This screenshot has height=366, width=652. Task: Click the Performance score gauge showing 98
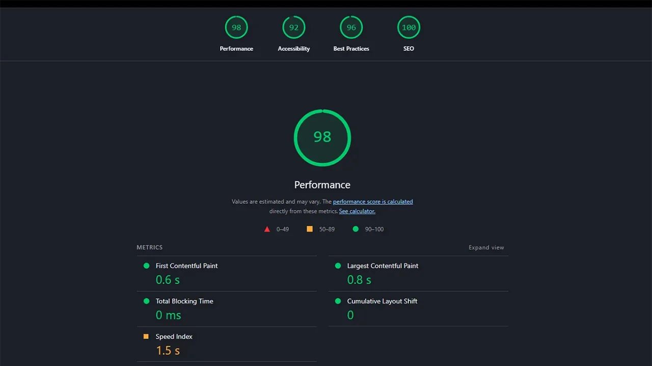(x=236, y=27)
